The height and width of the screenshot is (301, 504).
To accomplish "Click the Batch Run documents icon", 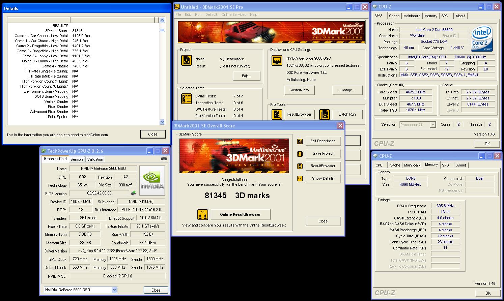I will pyautogui.click(x=325, y=115).
